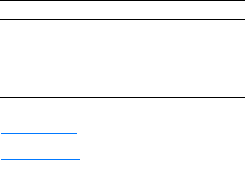Open the two-line link in the first row
245x175 pixels.
click(38, 30)
